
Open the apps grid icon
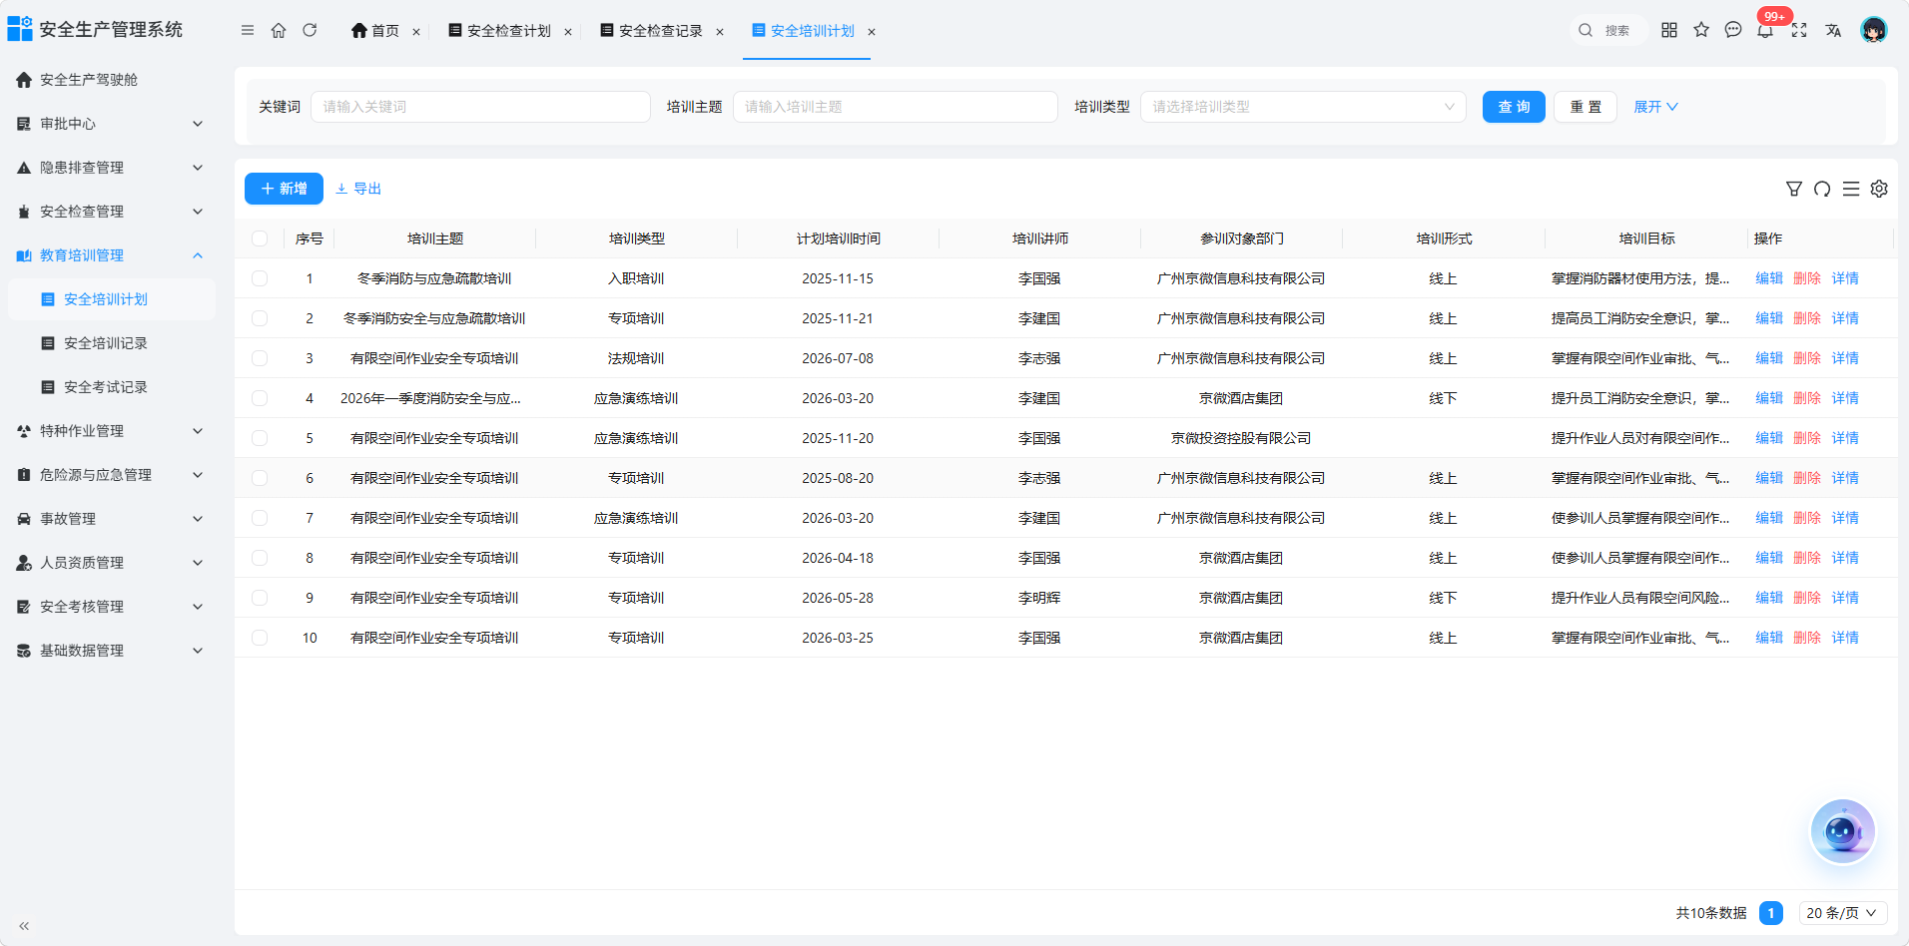point(1669,30)
